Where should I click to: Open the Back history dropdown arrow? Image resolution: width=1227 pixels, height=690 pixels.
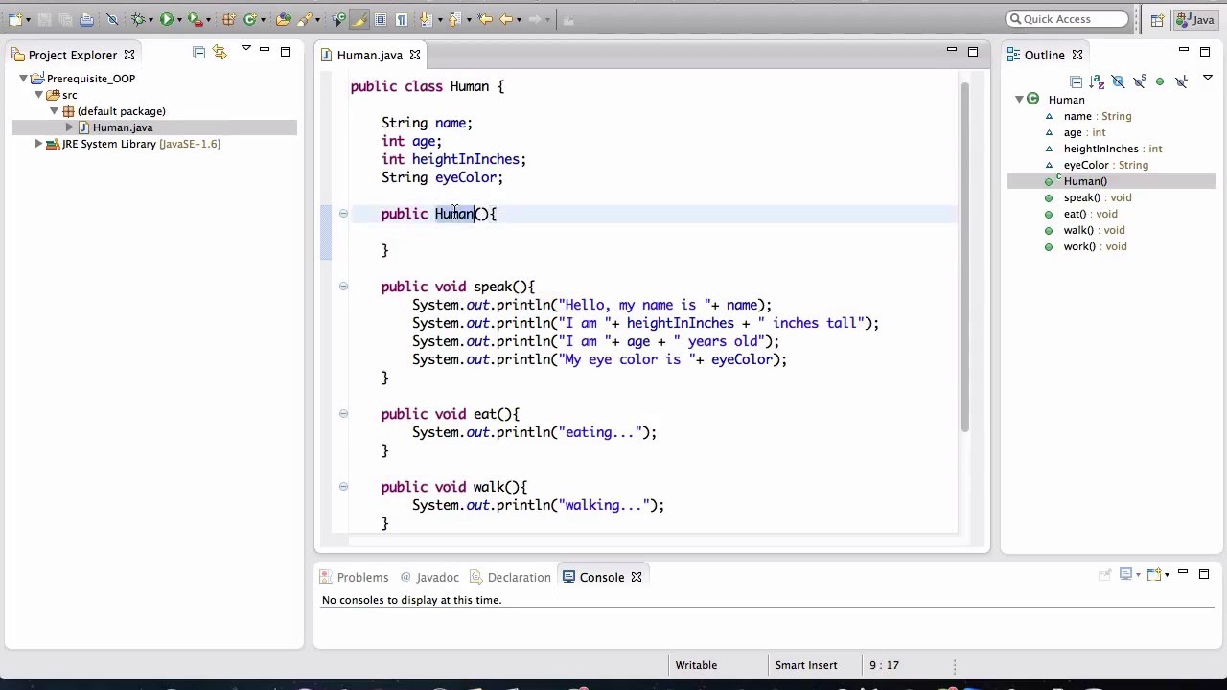pyautogui.click(x=519, y=20)
